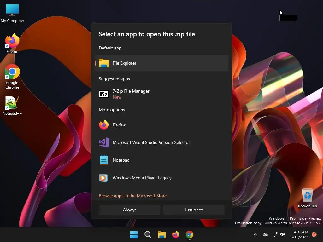The image size is (323, 242).
Task: Click the Firefox icon in More options
Action: click(104, 125)
